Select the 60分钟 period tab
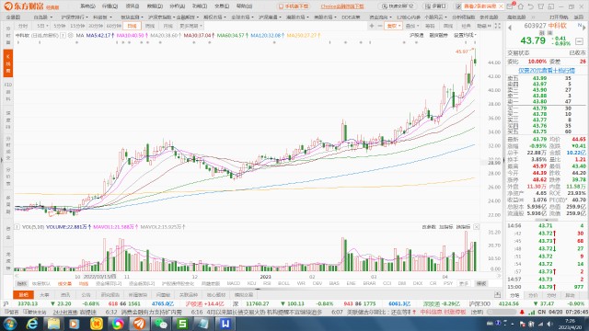The width and height of the screenshot is (589, 331). (x=113, y=26)
